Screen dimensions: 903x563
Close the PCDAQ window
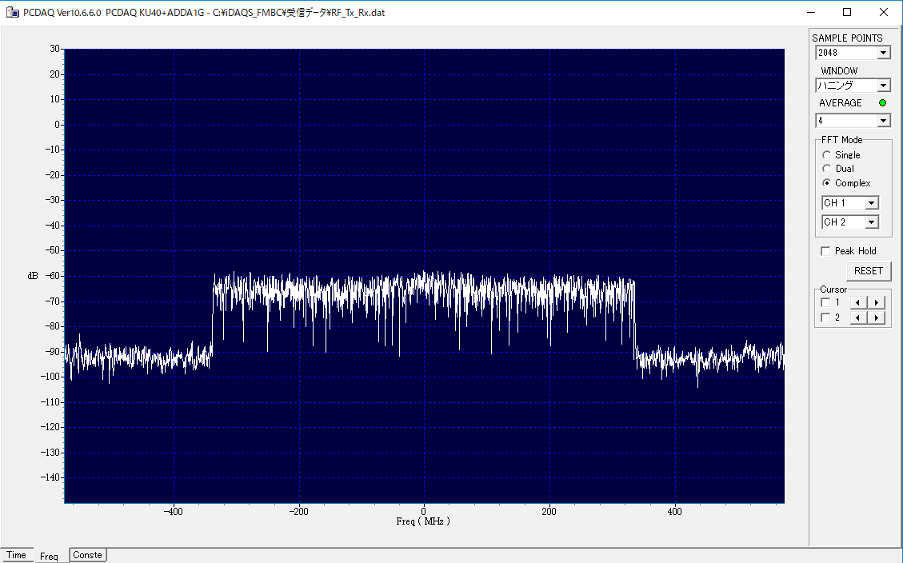884,12
